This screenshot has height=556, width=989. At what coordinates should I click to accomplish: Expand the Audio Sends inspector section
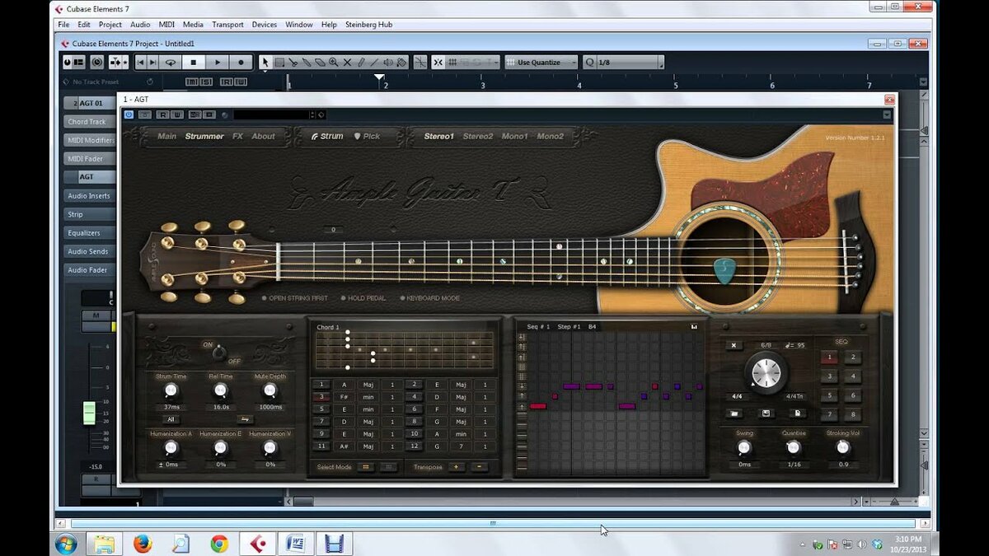click(x=88, y=251)
